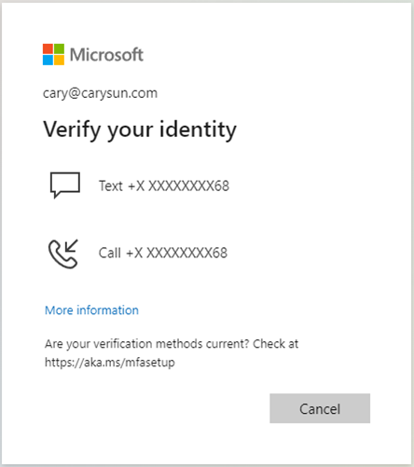The height and width of the screenshot is (467, 414).
Task: Open the More information link
Action: point(91,310)
